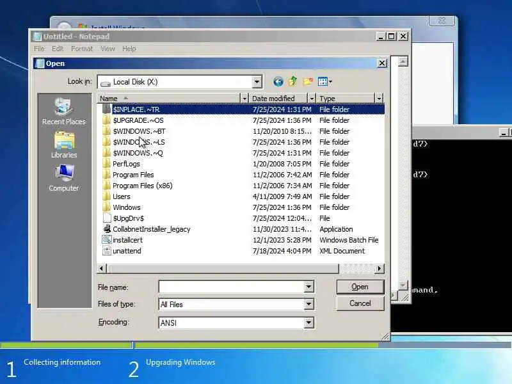512x384 pixels.
Task: Open Recent Places in the sidebar
Action: tap(63, 111)
